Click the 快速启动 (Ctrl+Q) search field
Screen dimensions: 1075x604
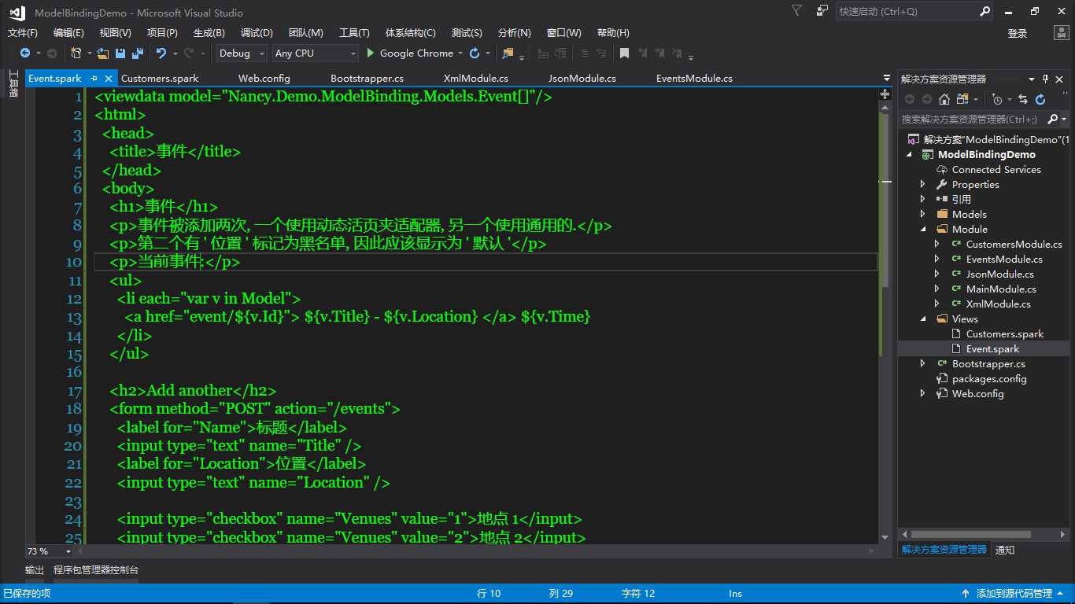pos(916,12)
